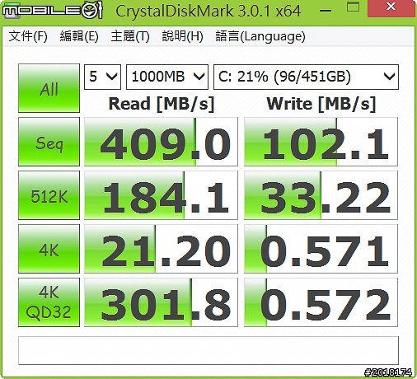Start the 4K random test
The height and width of the screenshot is (379, 417).
49,249
